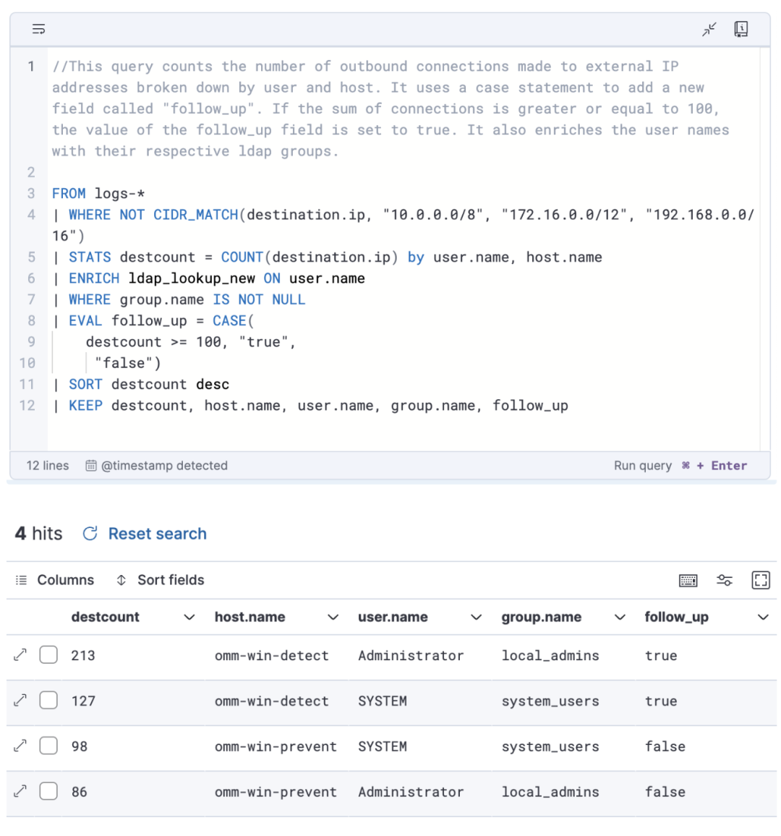Open the Sort fields button
The height and width of the screenshot is (836, 781).
(x=161, y=580)
